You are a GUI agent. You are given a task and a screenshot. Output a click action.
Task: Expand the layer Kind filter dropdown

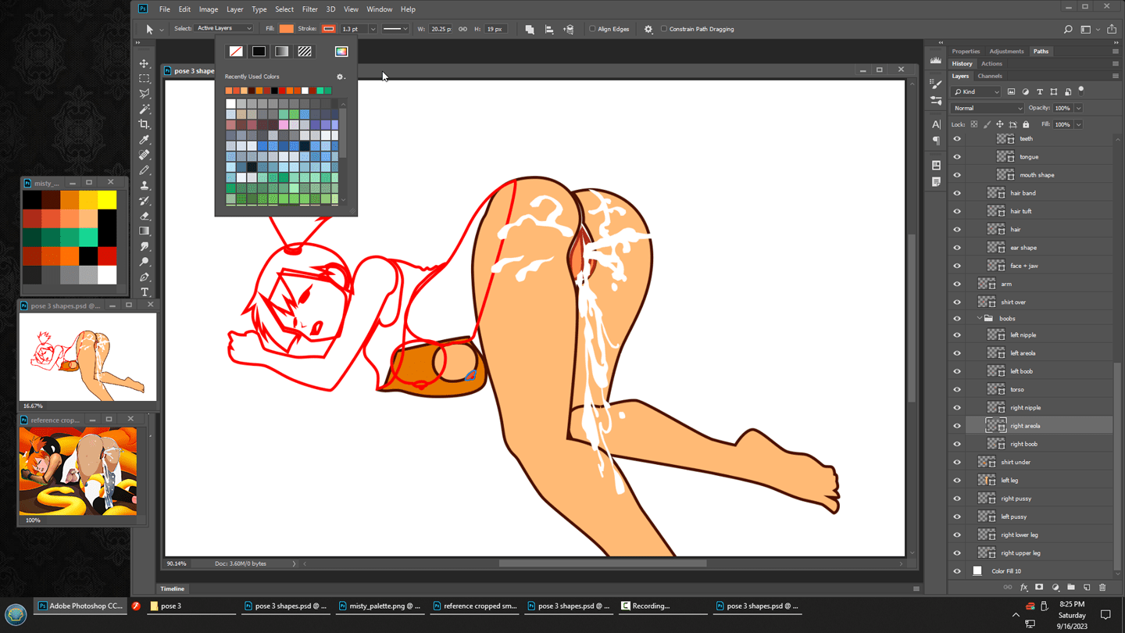pos(977,91)
